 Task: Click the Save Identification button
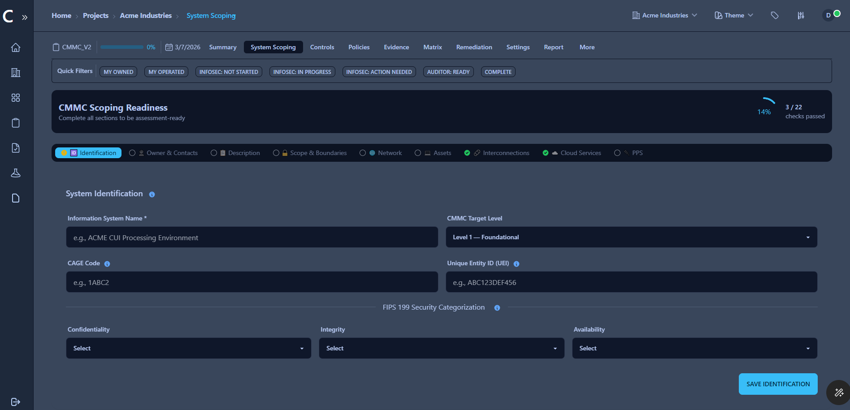[x=778, y=384]
